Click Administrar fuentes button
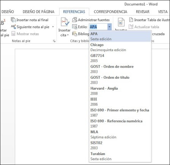170x165 pixels. click(91, 20)
